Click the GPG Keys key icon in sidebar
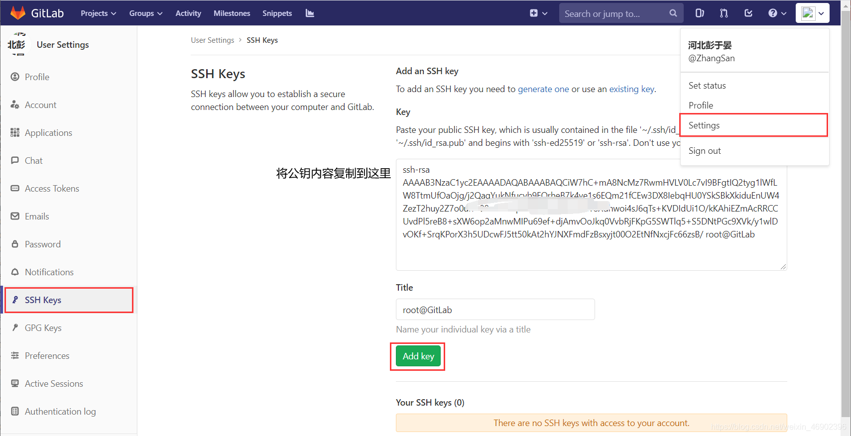 (x=15, y=327)
